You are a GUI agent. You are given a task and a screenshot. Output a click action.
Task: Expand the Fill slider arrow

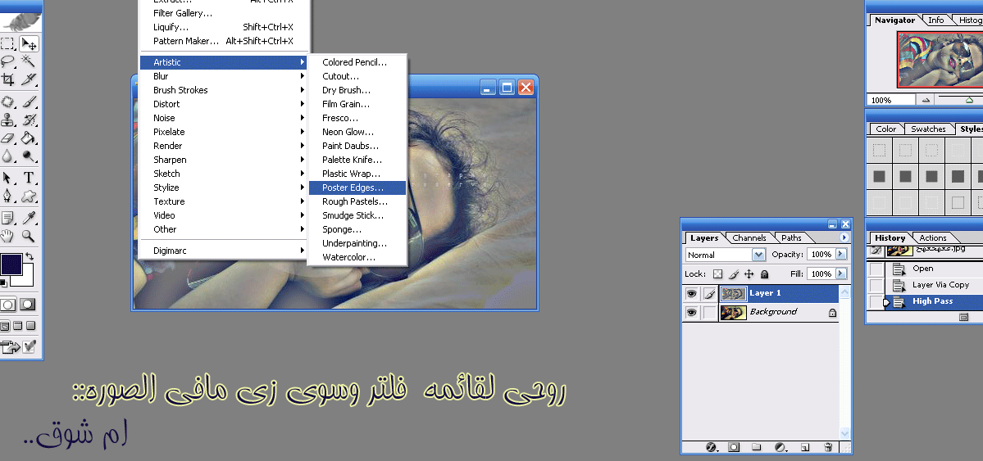(841, 273)
